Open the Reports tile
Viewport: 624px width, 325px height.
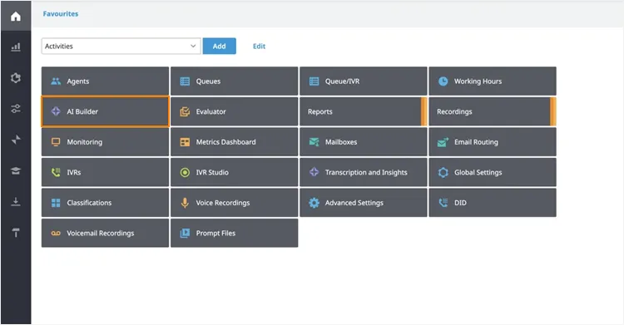click(363, 111)
